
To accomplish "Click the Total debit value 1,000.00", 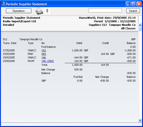I will pos(77,65).
